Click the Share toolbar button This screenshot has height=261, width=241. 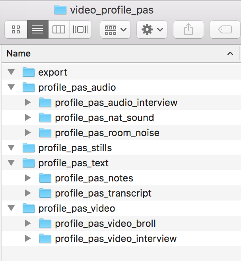click(x=189, y=29)
